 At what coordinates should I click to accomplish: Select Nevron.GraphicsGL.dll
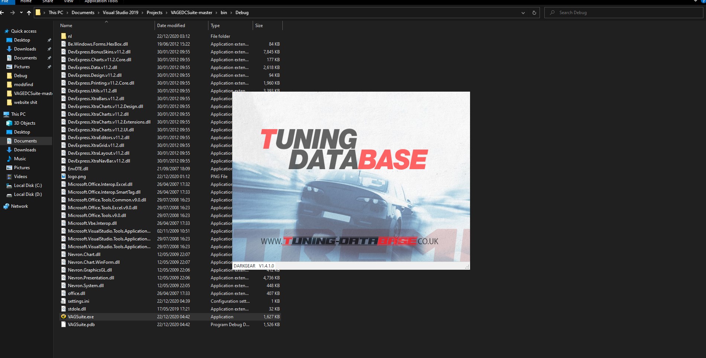point(90,270)
